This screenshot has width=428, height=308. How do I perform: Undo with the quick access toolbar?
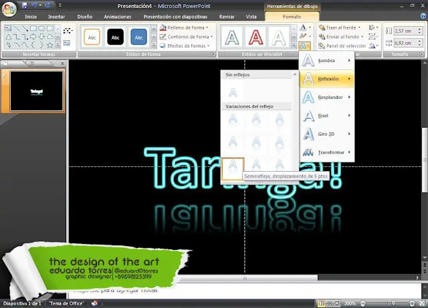click(34, 5)
